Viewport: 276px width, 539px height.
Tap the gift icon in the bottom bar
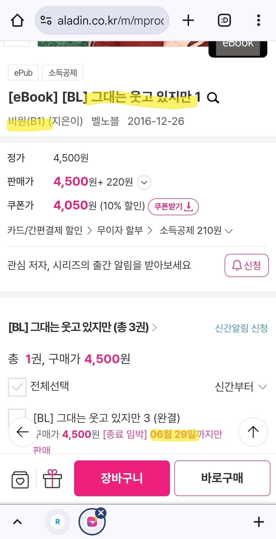coord(52,479)
